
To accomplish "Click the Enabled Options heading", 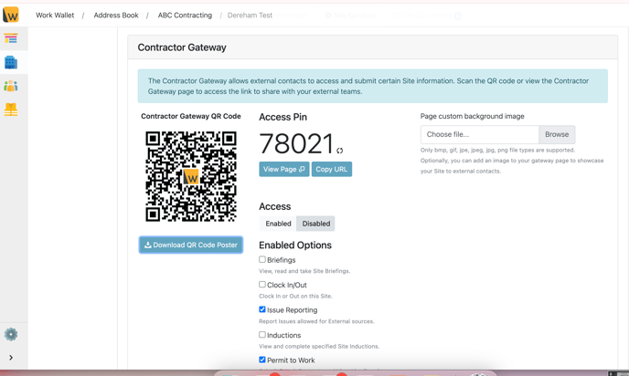I will pos(295,245).
